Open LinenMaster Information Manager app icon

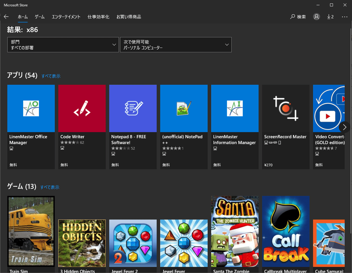[x=235, y=108]
